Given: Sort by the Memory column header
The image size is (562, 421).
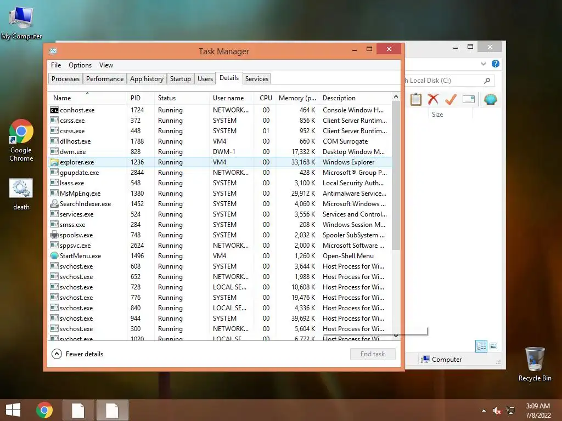Looking at the screenshot, I should [x=297, y=98].
